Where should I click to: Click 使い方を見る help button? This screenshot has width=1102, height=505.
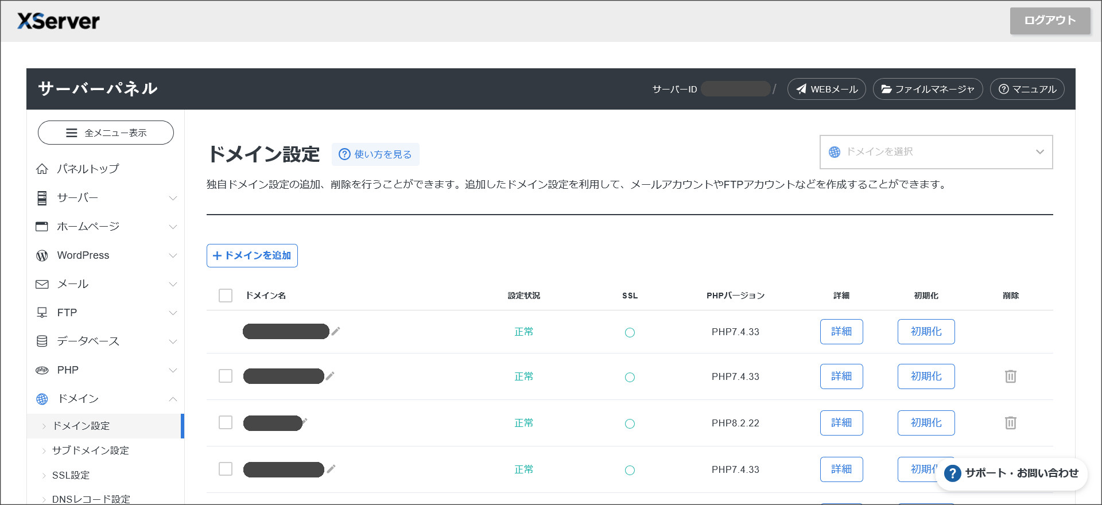375,154
